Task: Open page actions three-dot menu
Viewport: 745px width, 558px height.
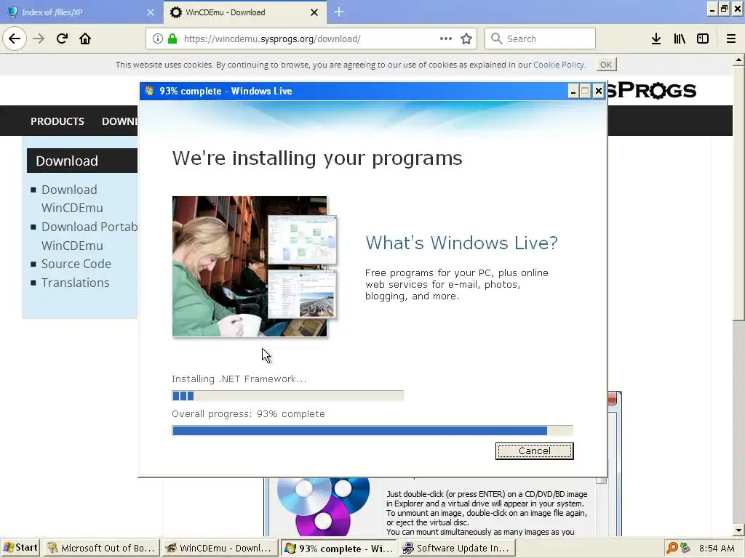Action: click(x=446, y=39)
